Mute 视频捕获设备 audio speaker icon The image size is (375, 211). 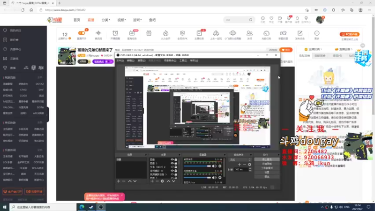click(214, 178)
